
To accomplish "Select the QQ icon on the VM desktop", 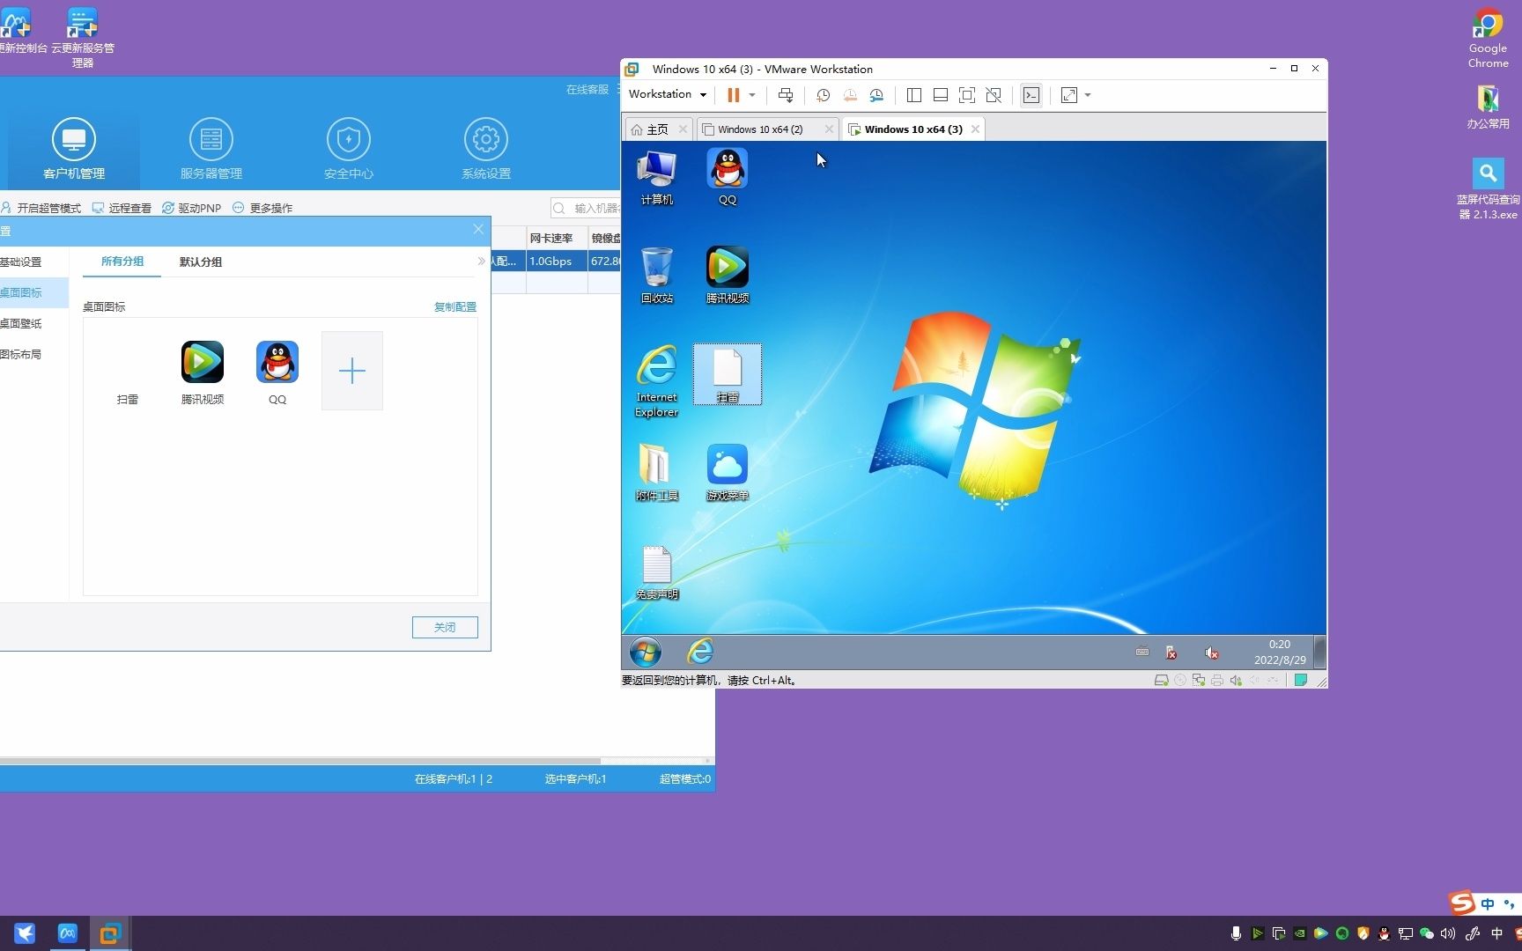I will coord(728,177).
